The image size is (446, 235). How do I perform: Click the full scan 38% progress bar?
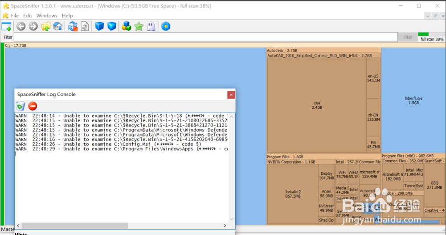click(x=431, y=34)
